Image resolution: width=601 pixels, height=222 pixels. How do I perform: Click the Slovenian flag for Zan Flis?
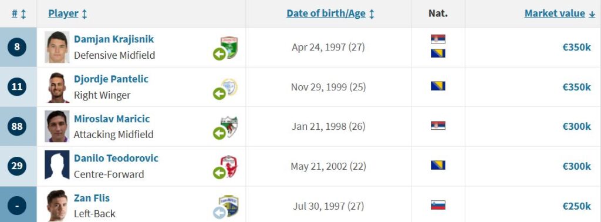438,205
